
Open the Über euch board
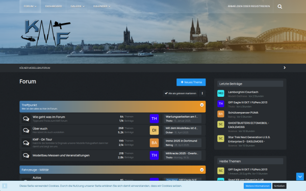(40, 129)
